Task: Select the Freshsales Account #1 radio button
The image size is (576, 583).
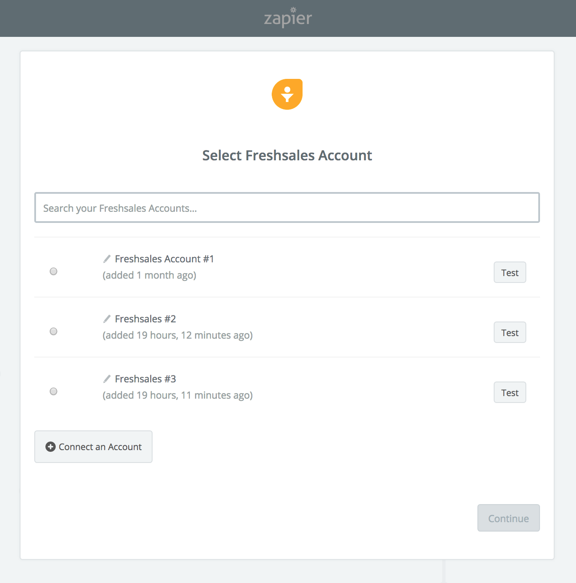Action: coord(54,271)
